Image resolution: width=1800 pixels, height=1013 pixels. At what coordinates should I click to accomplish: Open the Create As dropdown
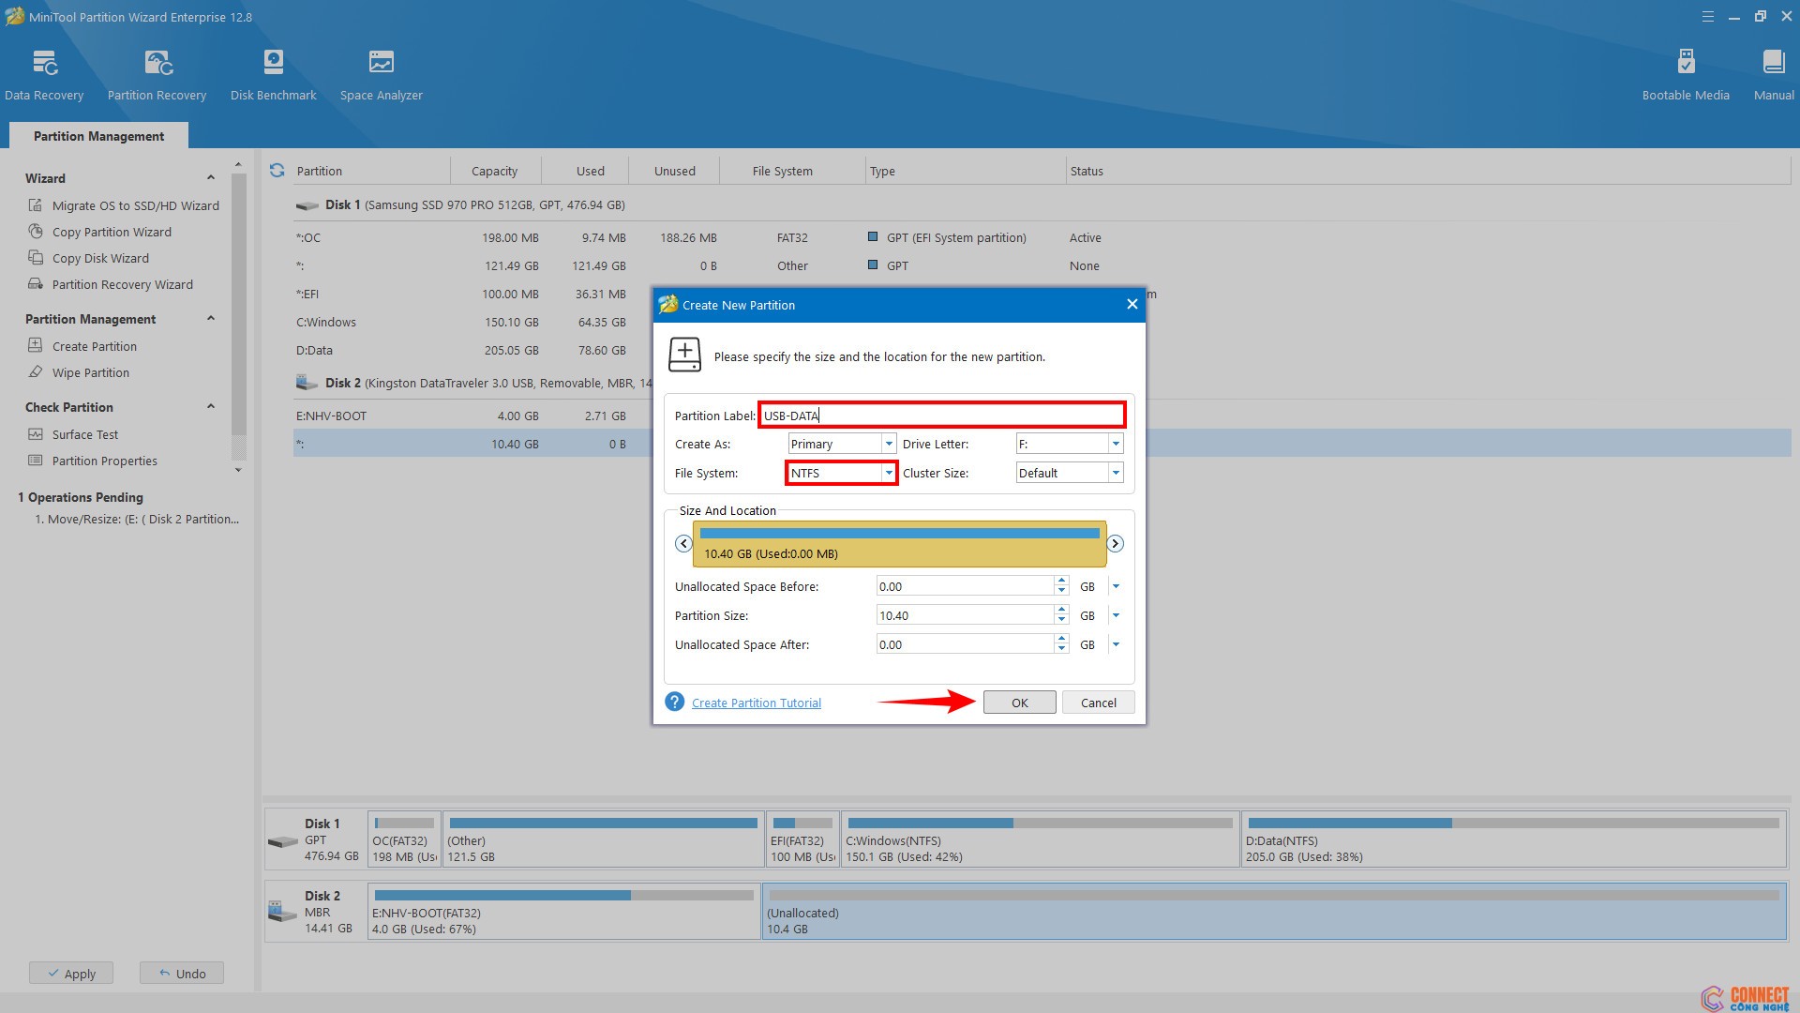pyautogui.click(x=889, y=444)
